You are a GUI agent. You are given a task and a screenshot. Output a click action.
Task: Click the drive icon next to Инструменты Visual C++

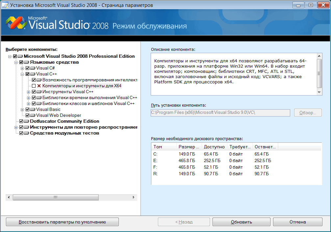[39, 92]
